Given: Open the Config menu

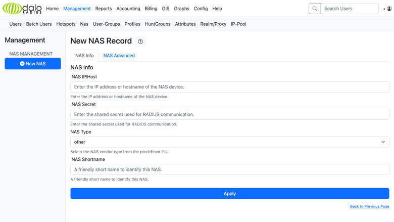Looking at the screenshot, I should 201,9.
